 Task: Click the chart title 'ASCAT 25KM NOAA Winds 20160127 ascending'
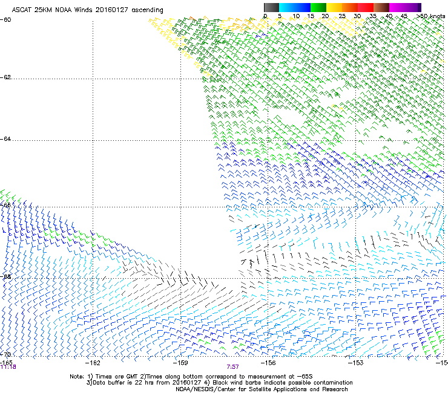(87, 10)
